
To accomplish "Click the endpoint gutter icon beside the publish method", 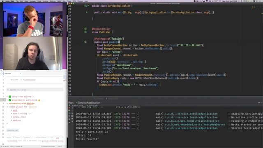I will (85, 42).
